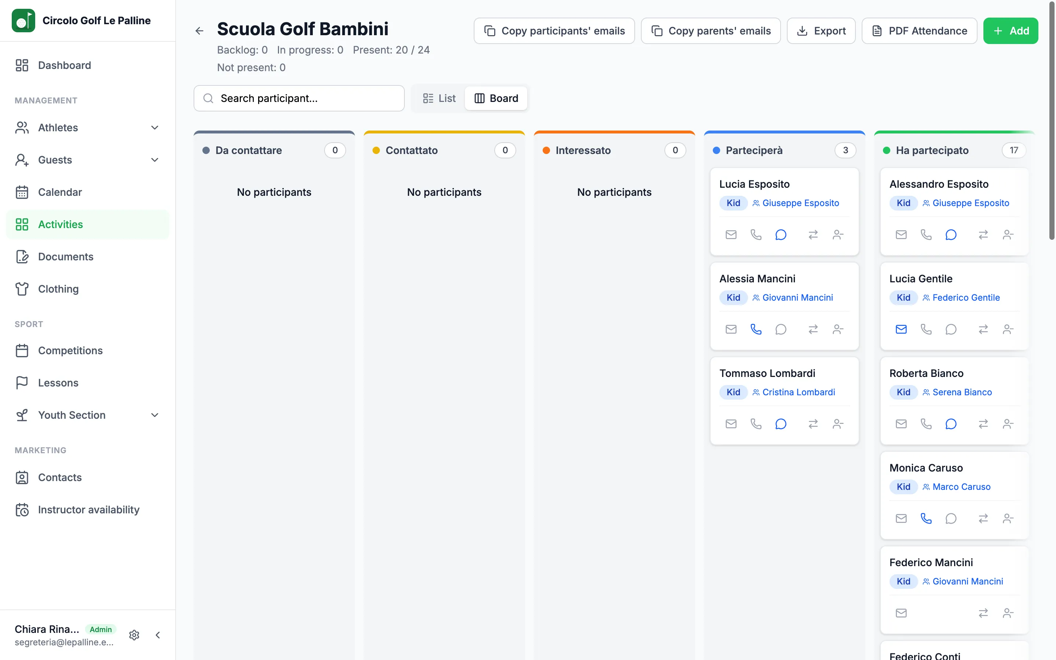Click the swap arrows icon on Federico Mancini's card
This screenshot has width=1056, height=660.
983,613
